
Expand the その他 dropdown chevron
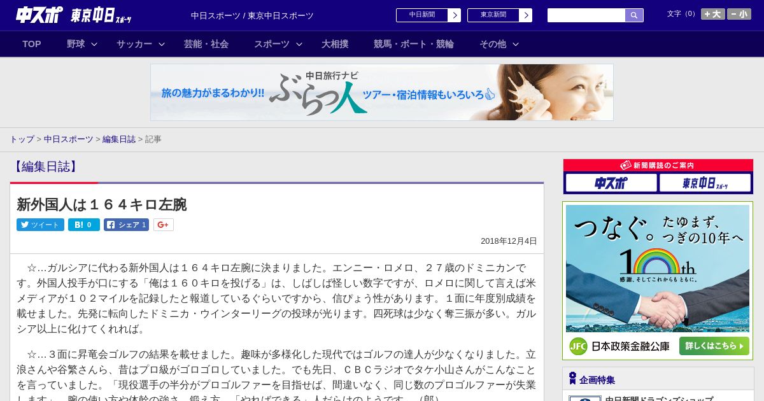pos(516,44)
